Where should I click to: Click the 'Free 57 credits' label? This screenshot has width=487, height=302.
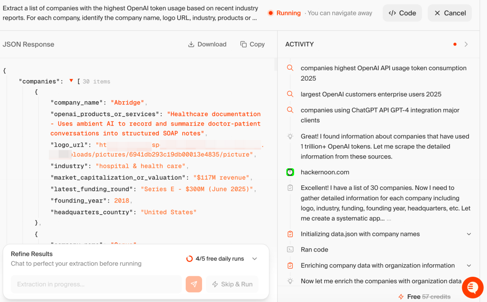(429, 297)
